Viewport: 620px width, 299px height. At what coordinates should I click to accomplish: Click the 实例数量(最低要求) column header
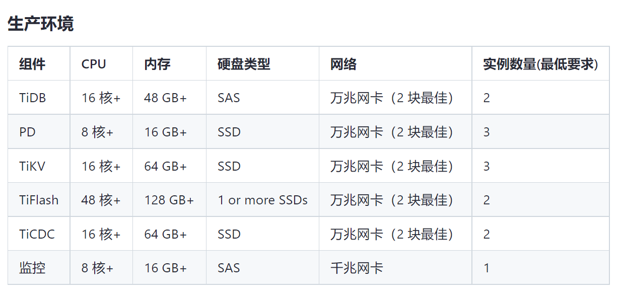click(540, 64)
